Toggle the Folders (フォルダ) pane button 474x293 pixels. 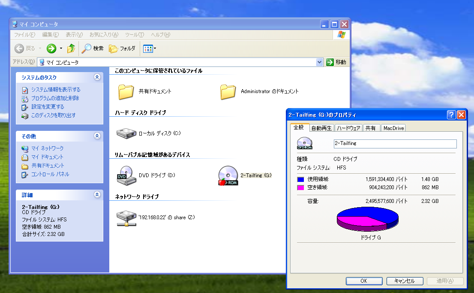point(122,48)
